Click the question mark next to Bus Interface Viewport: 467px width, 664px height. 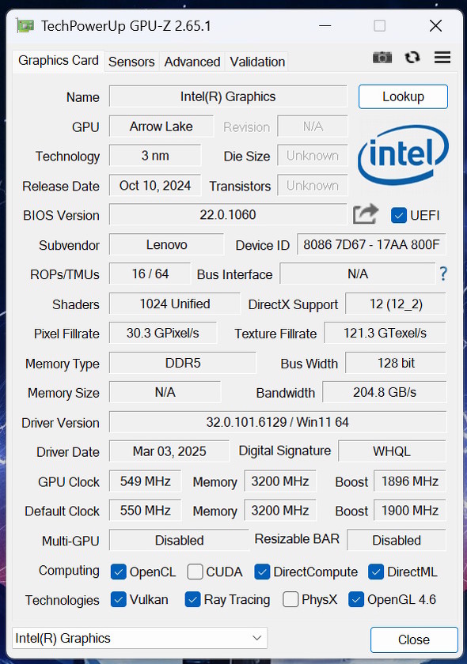click(443, 274)
